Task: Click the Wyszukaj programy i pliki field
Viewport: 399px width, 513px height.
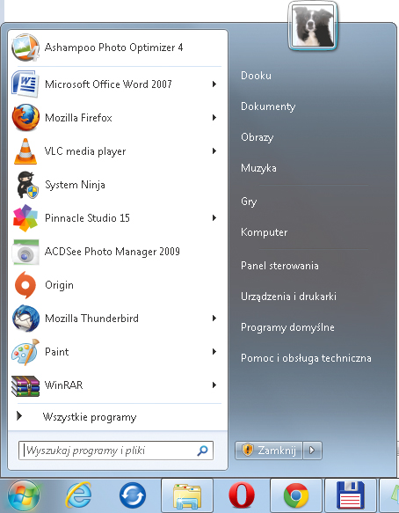Action: [x=116, y=451]
